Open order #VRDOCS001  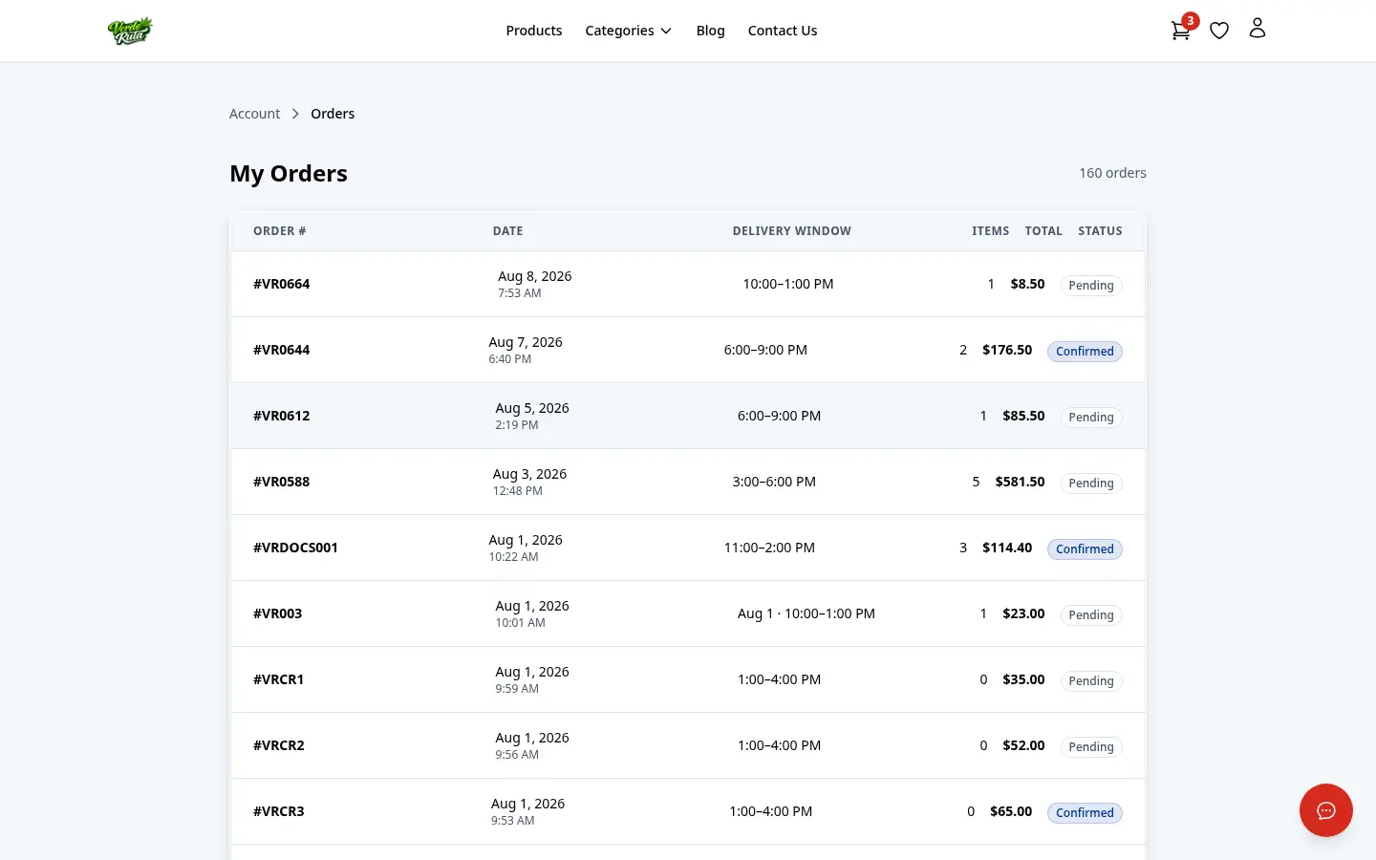688,548
